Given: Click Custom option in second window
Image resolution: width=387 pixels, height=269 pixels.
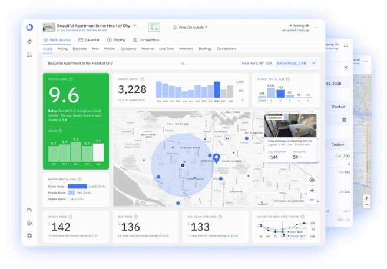Looking at the screenshot, I should click(x=338, y=144).
